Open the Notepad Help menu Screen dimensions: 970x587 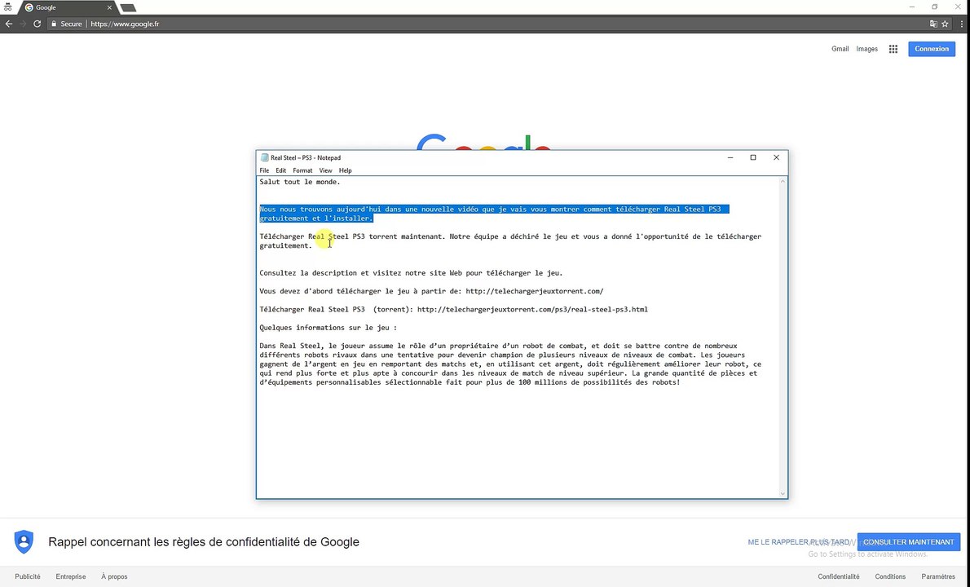(345, 170)
